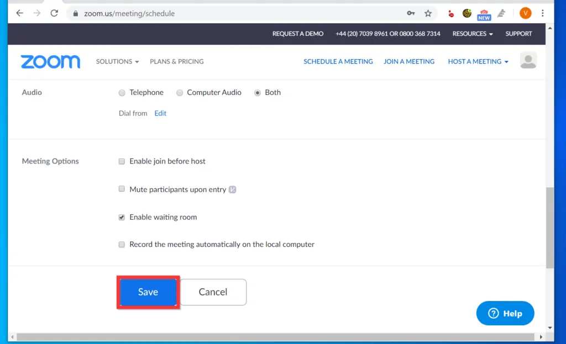The image size is (566, 344).
Task: Open the extension labeled NEW
Action: 484,15
